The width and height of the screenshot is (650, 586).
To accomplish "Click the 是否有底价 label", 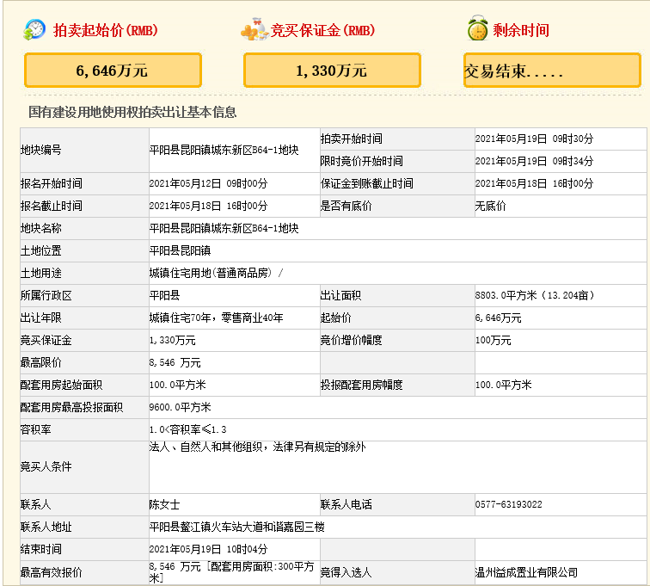I will 346,206.
